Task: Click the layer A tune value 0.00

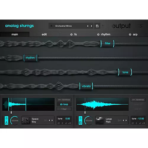Action: pyautogui.click(x=68, y=119)
